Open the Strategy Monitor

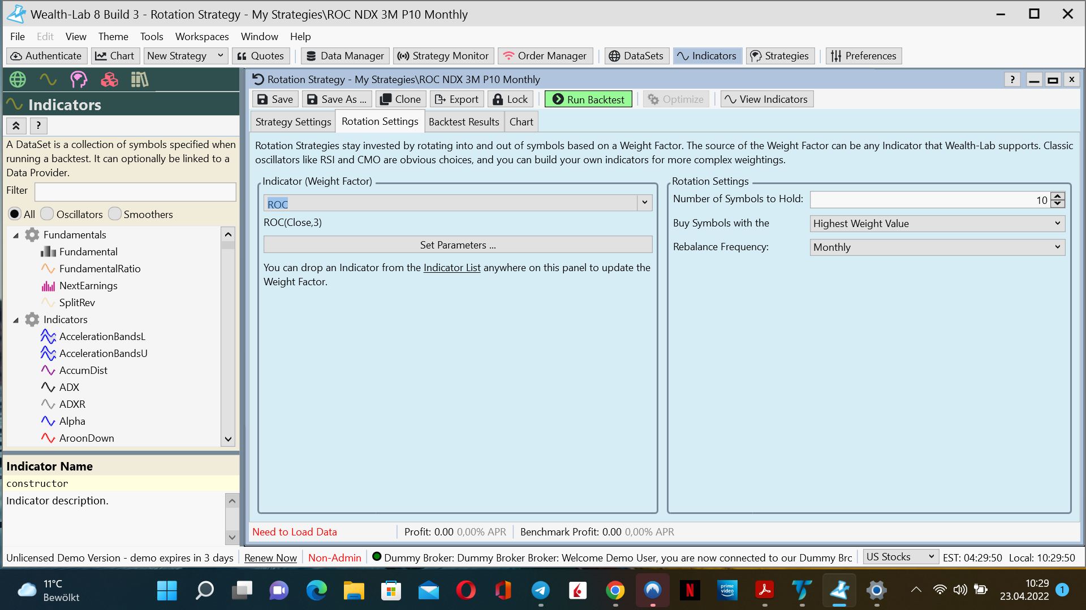[443, 56]
